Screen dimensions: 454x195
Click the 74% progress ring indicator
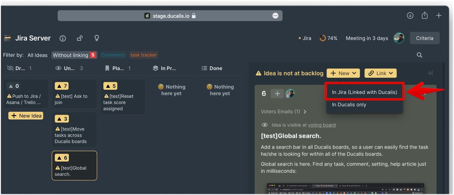pyautogui.click(x=323, y=38)
